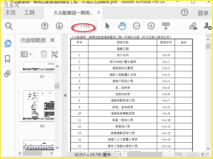Click the 路基设计表 cell
Image resolution: width=213 pixels, height=159 pixels.
[x=123, y=126]
